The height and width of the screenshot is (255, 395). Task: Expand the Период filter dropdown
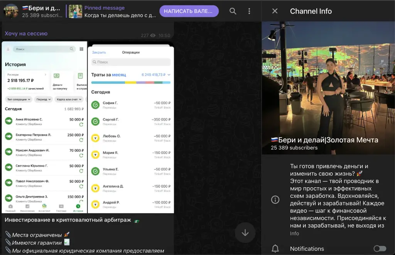(43, 99)
